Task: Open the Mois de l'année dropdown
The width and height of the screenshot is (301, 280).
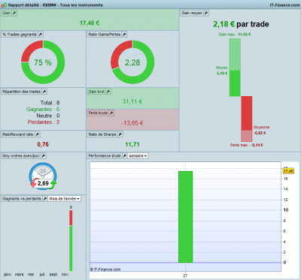Action: coord(64,198)
